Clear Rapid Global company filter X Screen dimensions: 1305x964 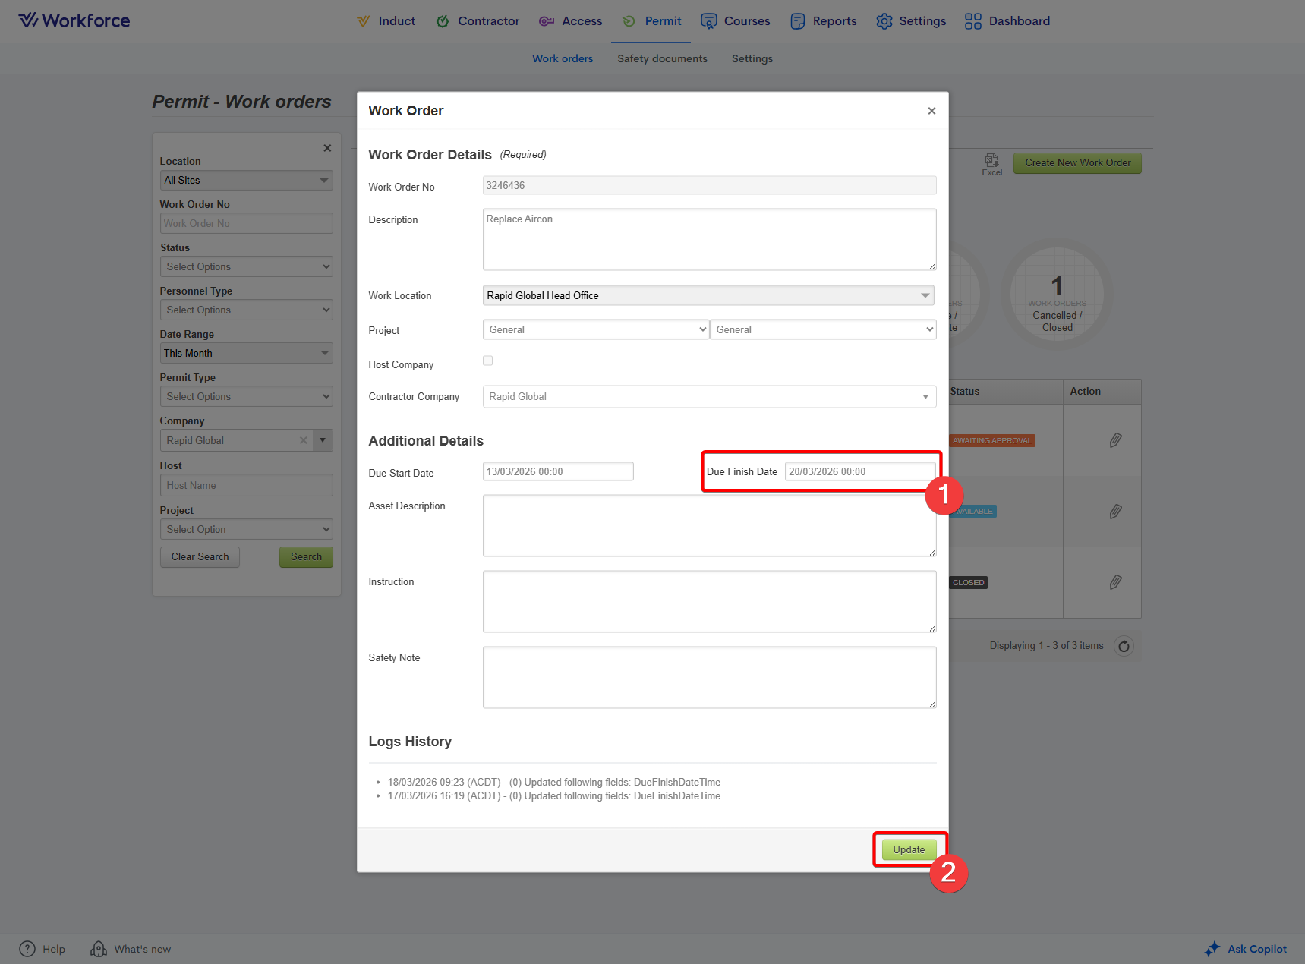(304, 440)
